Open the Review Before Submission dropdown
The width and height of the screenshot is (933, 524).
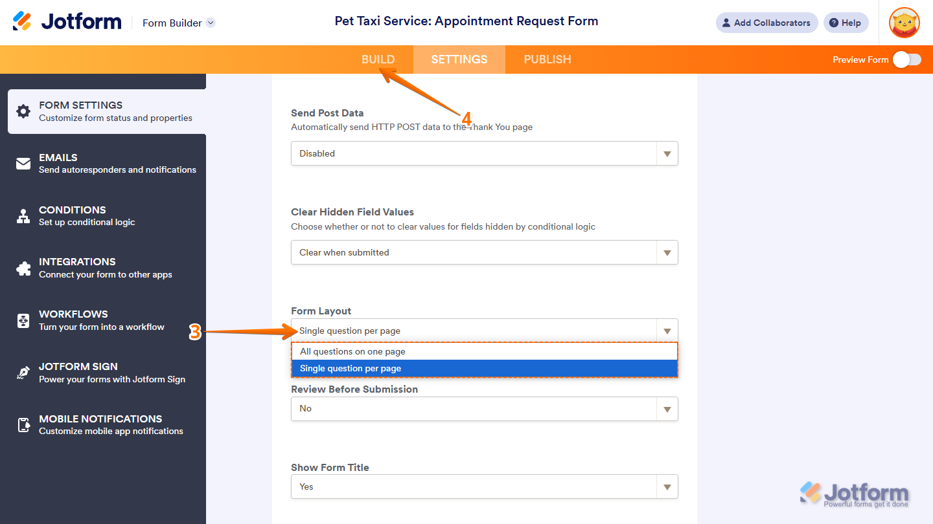[x=484, y=409]
